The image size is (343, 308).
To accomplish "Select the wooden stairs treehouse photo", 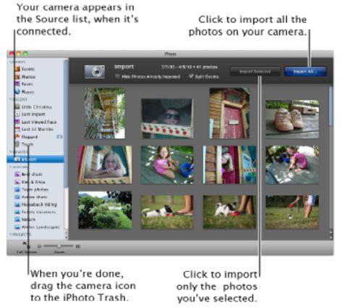I will [x=105, y=113].
